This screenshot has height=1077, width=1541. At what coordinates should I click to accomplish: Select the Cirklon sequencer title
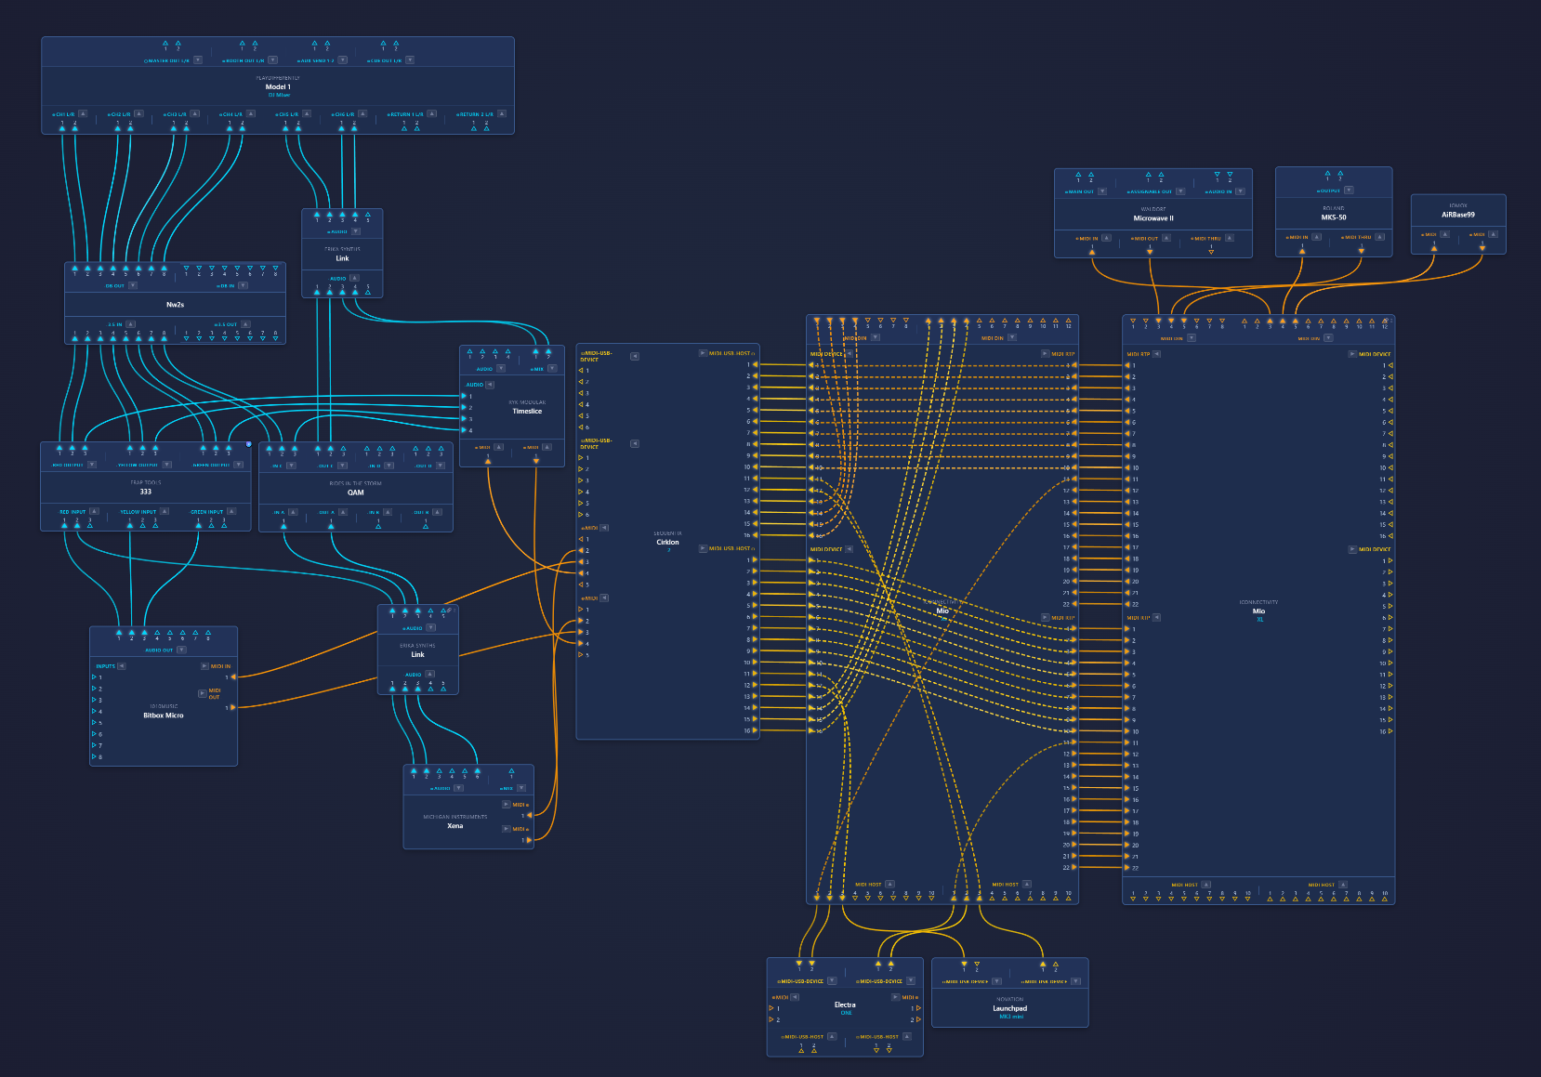667,542
